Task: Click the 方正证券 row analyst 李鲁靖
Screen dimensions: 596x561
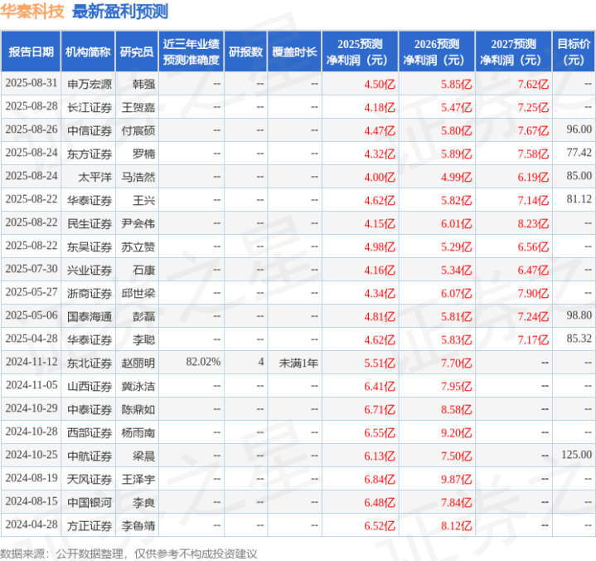Action: [138, 526]
